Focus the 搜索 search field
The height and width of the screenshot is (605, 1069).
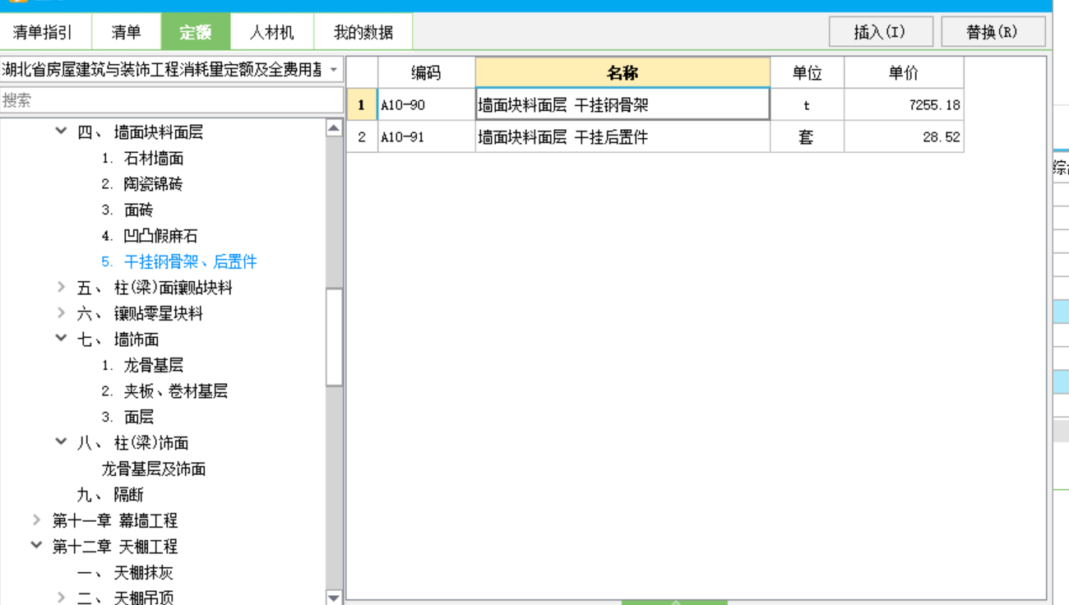(171, 100)
